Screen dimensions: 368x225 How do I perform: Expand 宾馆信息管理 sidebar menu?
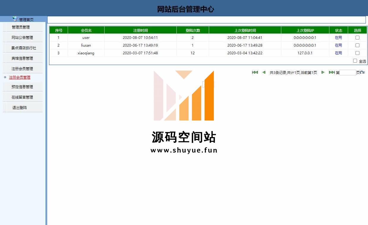[23, 58]
